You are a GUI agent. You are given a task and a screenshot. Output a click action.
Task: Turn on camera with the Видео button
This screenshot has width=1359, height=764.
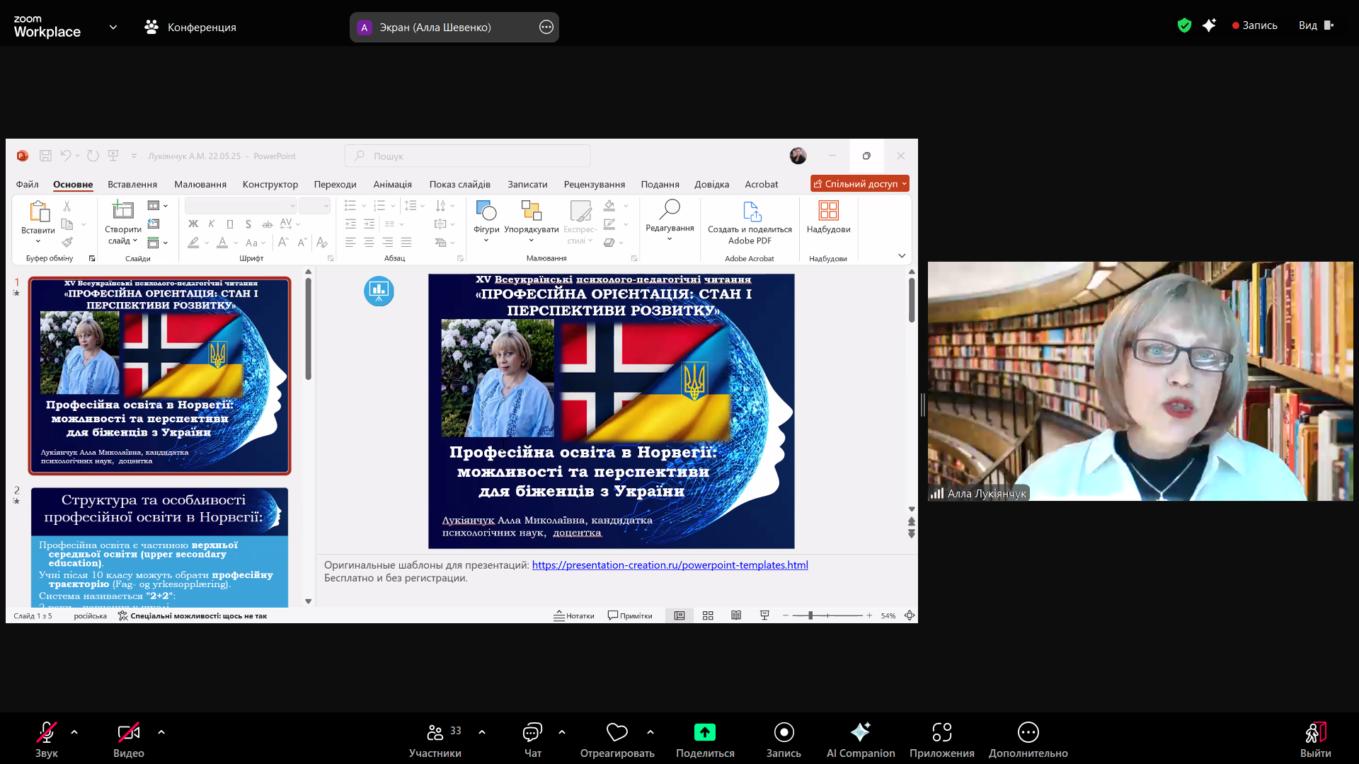(128, 732)
